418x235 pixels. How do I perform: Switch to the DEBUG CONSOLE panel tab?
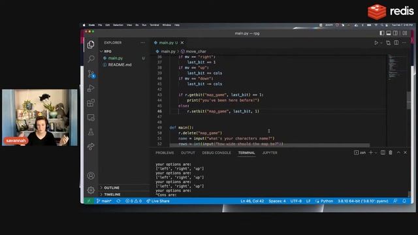pos(216,153)
